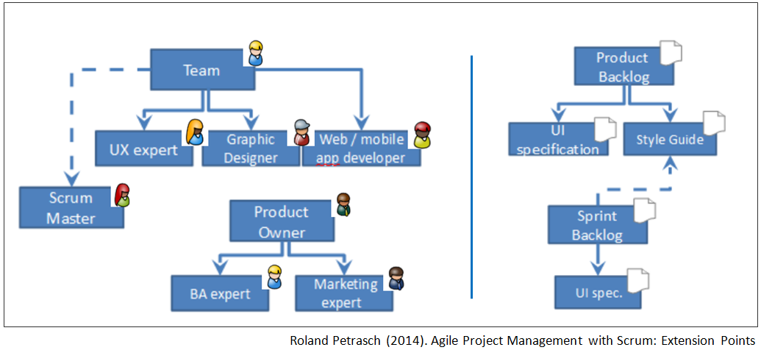
Task: Select the Scrum Master box
Action: click(71, 208)
